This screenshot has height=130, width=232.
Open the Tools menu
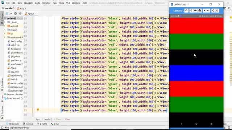pos(61,3)
